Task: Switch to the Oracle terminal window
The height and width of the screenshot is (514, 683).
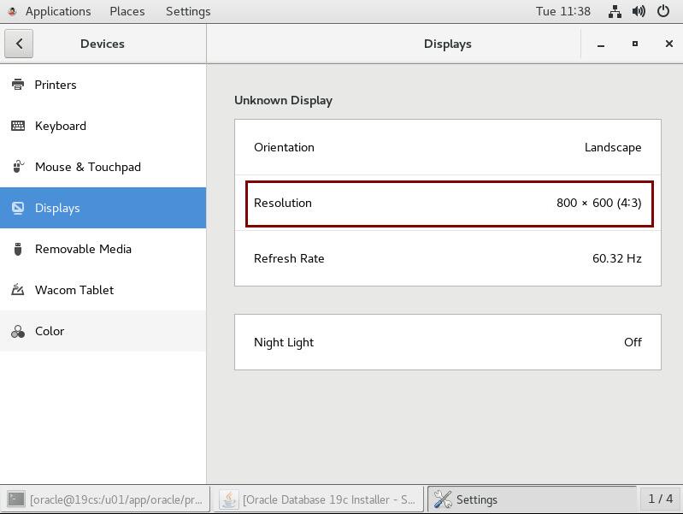Action: [x=106, y=499]
